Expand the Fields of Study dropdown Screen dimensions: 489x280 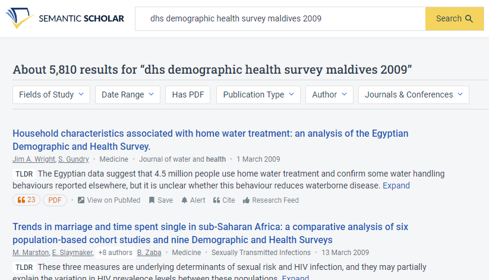point(51,95)
